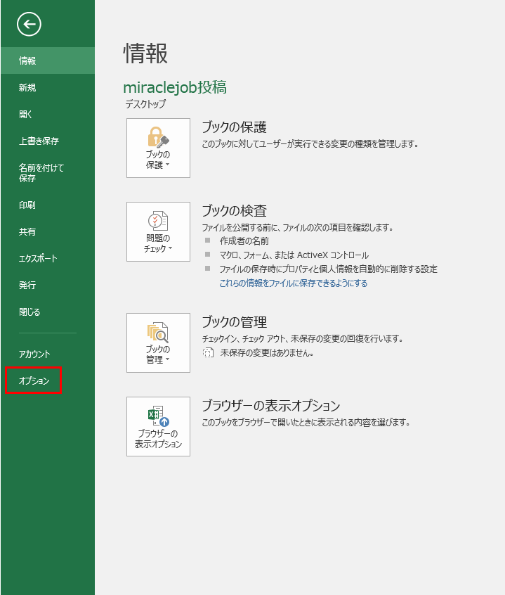Select the ブックの検査 heading text
Screen dimensions: 505x595
click(x=234, y=210)
